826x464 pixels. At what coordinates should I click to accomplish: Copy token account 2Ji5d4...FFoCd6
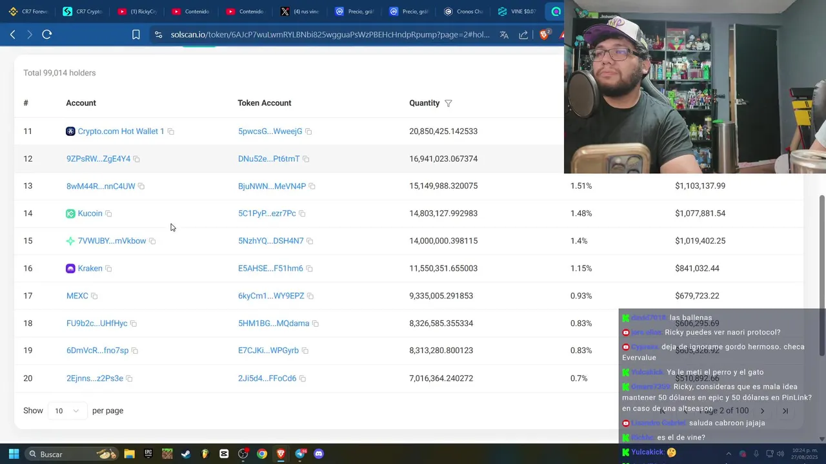(x=303, y=378)
